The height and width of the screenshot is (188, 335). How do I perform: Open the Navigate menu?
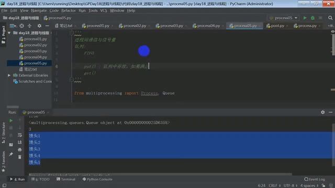pyautogui.click(x=39, y=10)
